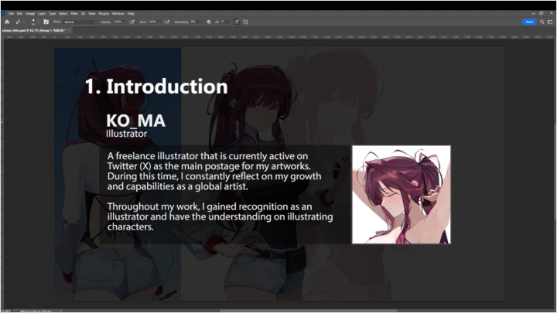Toggle the Brush Settings panel icon

click(x=46, y=22)
